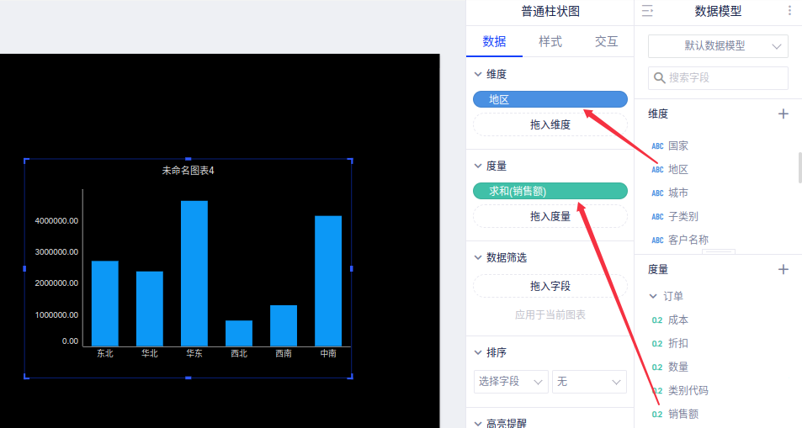Screen dimensions: 802x428
Task: Open the 交互 tab
Action: pyautogui.click(x=606, y=41)
